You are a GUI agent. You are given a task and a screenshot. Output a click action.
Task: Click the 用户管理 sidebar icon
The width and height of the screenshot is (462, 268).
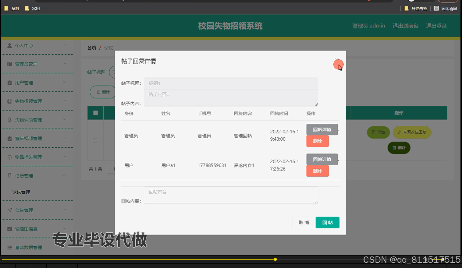9,83
